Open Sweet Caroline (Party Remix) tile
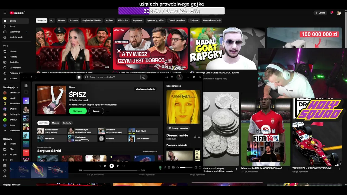 [52, 131]
